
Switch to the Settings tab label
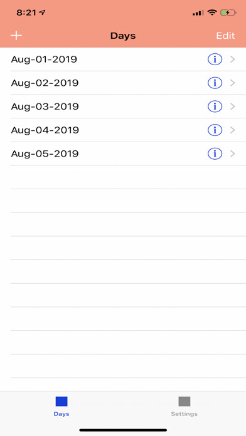click(184, 414)
